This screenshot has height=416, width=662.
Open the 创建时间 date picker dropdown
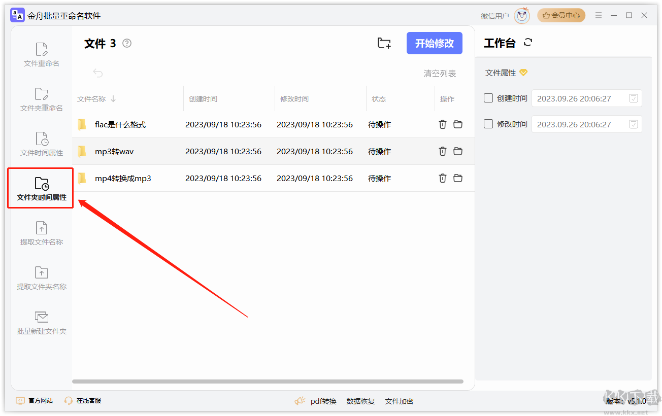(633, 98)
